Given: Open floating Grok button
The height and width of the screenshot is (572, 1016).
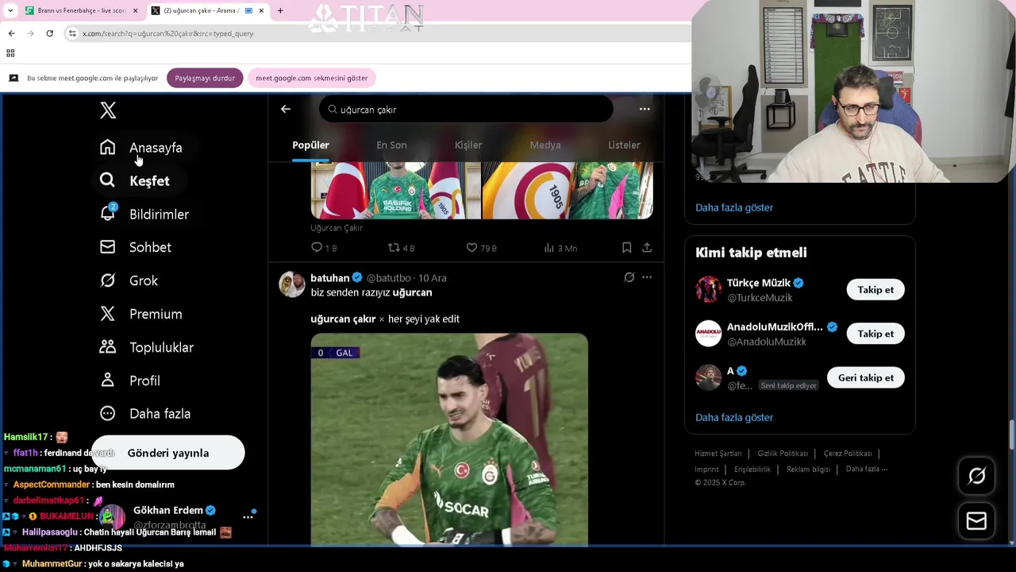Looking at the screenshot, I should (977, 476).
